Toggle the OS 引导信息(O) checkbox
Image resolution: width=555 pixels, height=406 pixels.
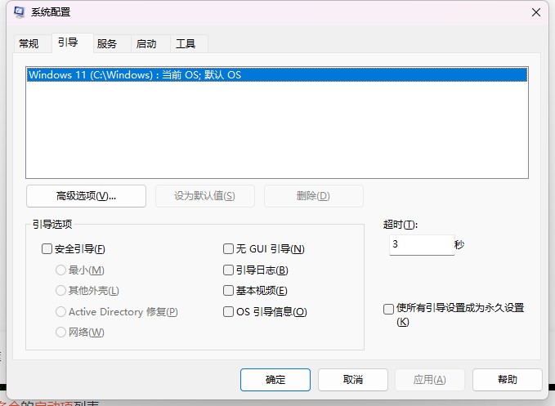pyautogui.click(x=228, y=311)
